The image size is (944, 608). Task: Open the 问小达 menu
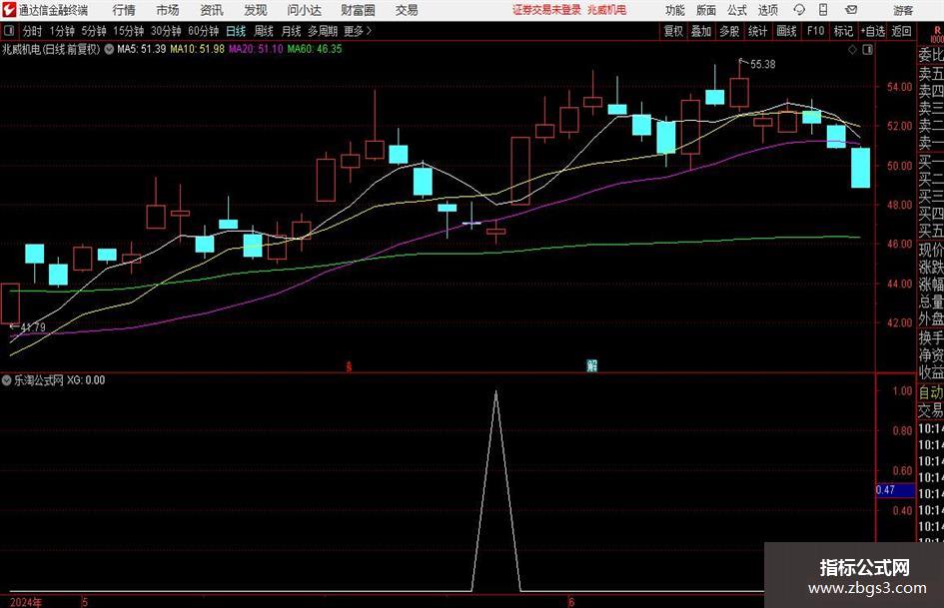point(304,10)
